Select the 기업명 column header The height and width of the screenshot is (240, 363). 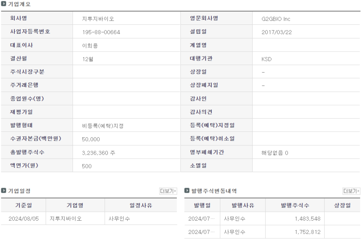click(x=75, y=205)
